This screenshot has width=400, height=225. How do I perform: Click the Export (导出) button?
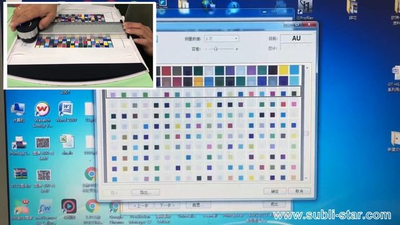point(146,192)
